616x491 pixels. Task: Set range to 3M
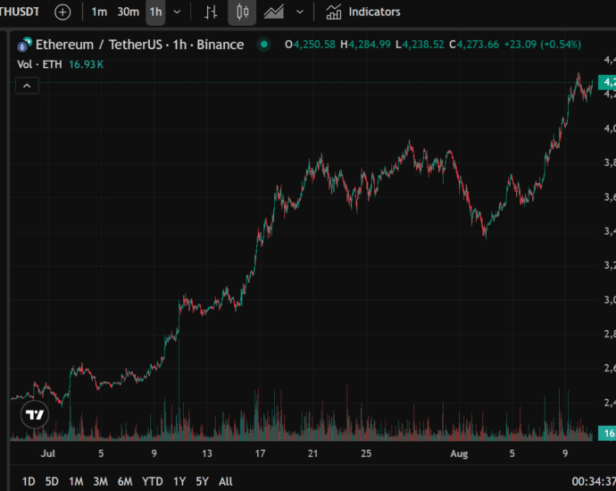pos(101,481)
